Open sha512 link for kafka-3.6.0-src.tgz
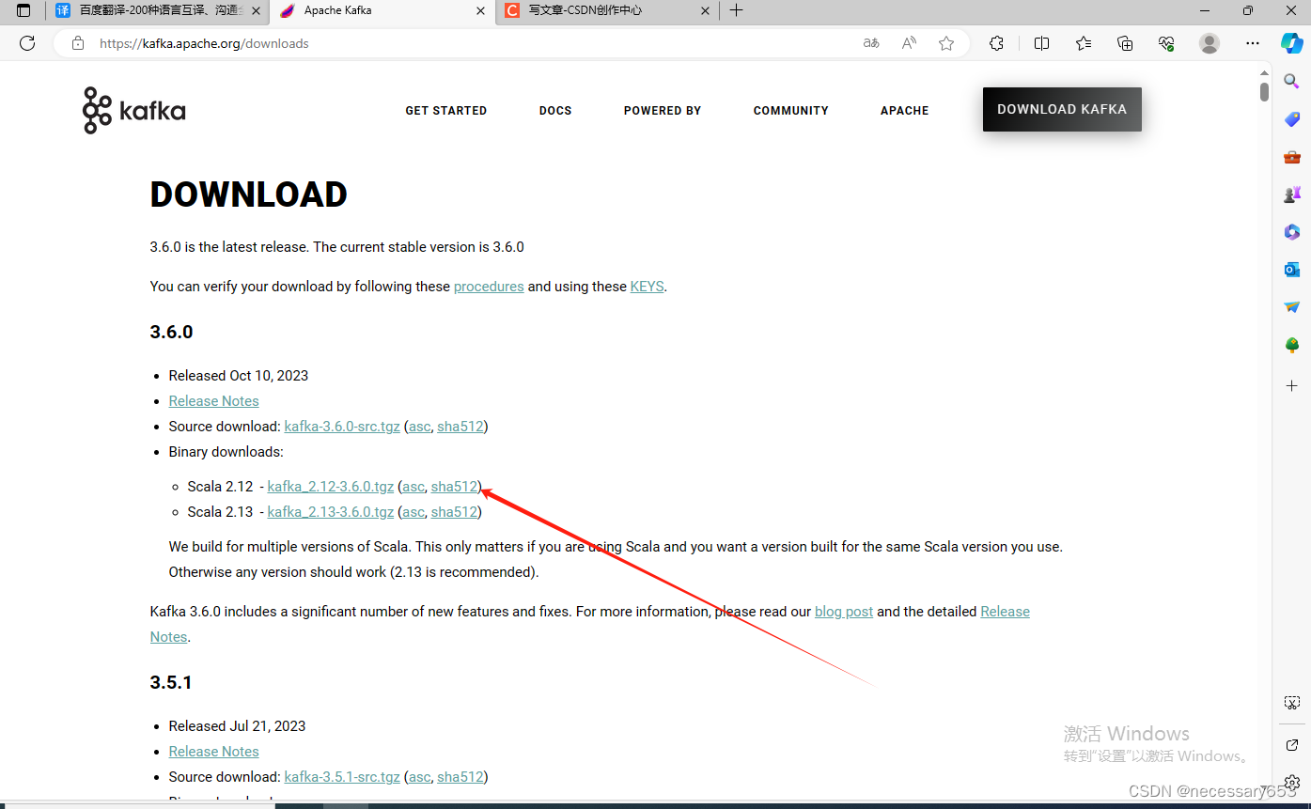The height and width of the screenshot is (809, 1311). [460, 427]
